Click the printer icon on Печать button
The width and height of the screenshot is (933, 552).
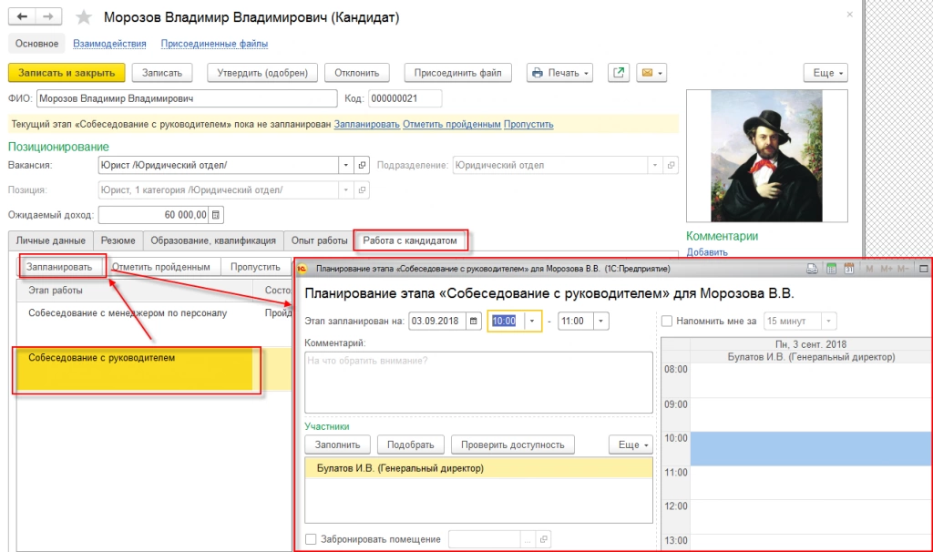(x=538, y=73)
